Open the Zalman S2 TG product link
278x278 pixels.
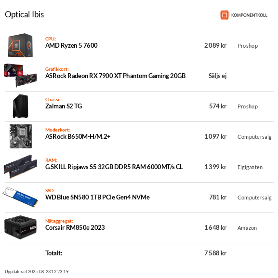click(x=64, y=106)
